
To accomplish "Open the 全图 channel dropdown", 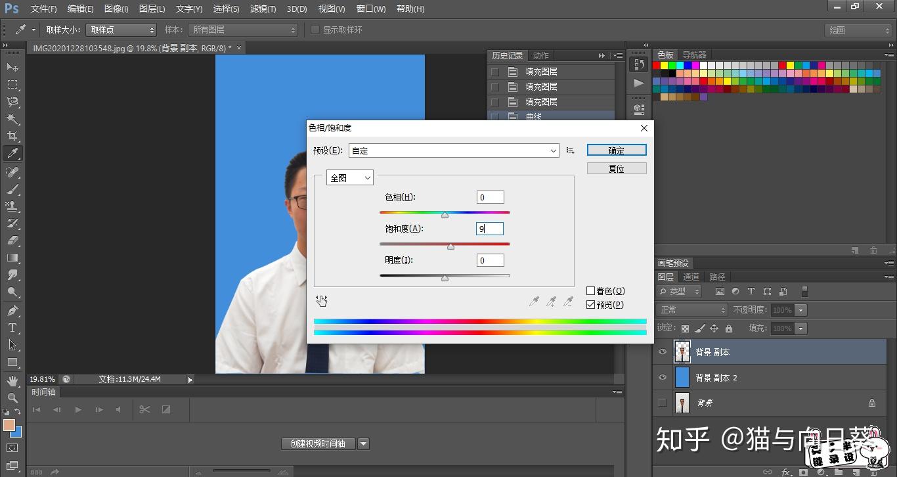I will (x=350, y=178).
